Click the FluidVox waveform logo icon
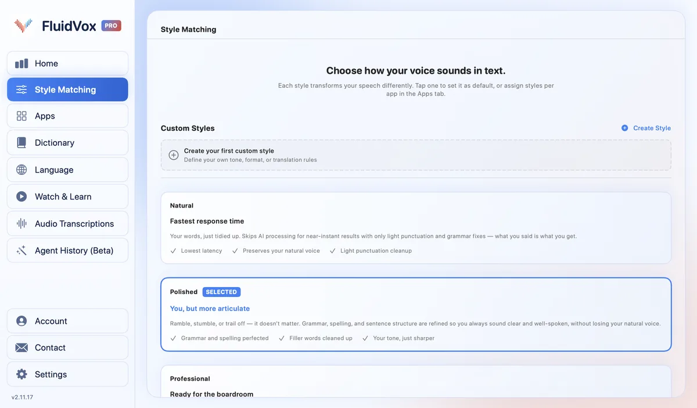 point(23,26)
